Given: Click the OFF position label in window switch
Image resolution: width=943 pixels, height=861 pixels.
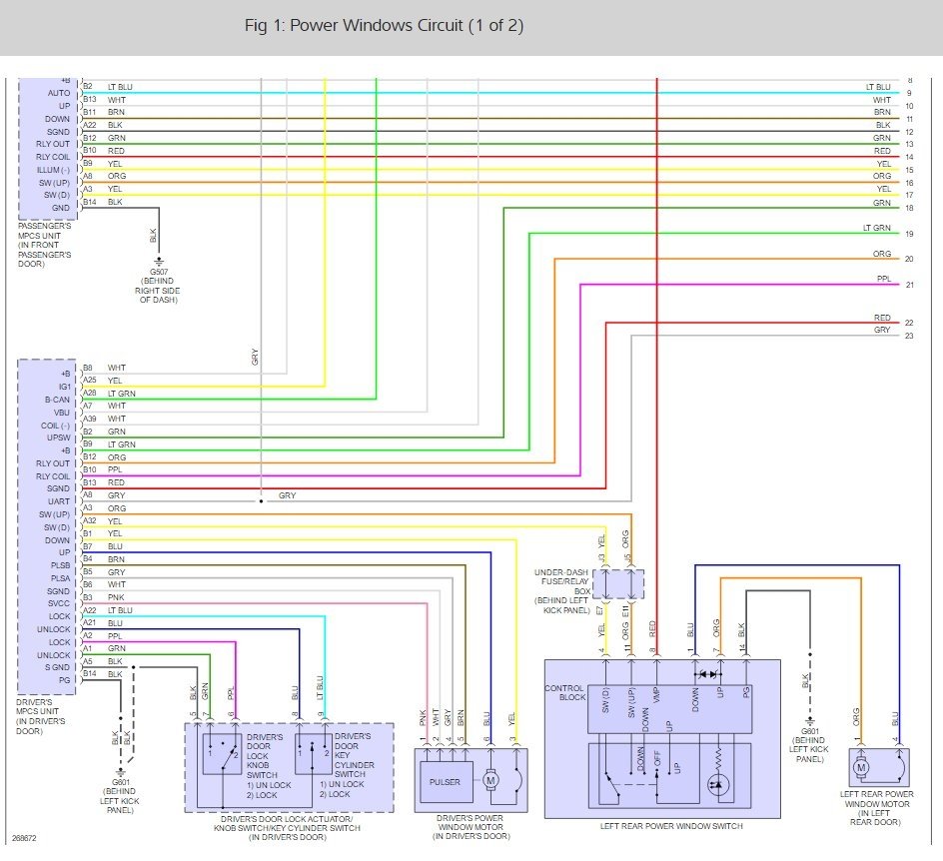Looking at the screenshot, I should (656, 757).
